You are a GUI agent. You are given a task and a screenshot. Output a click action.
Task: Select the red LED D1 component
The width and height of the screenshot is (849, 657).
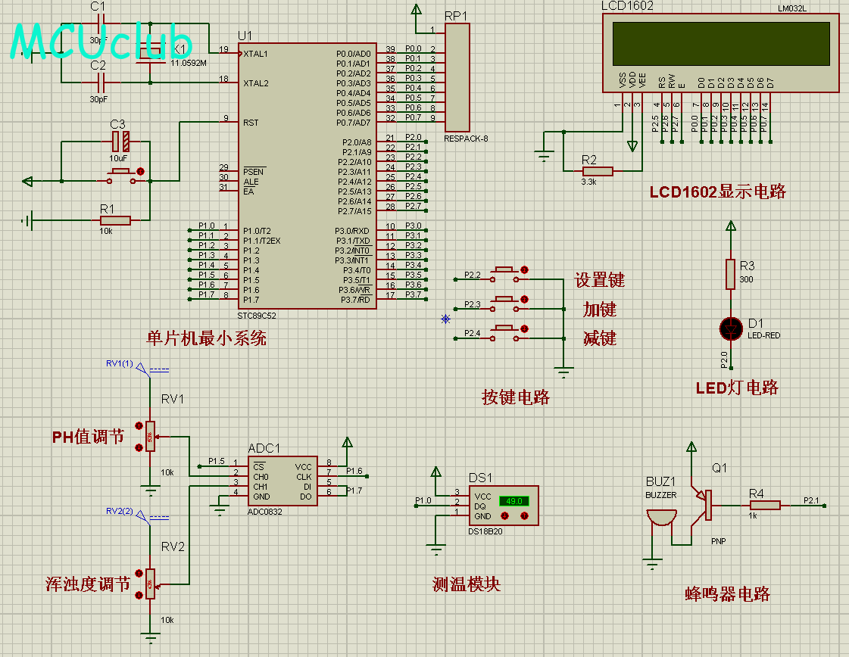click(730, 328)
